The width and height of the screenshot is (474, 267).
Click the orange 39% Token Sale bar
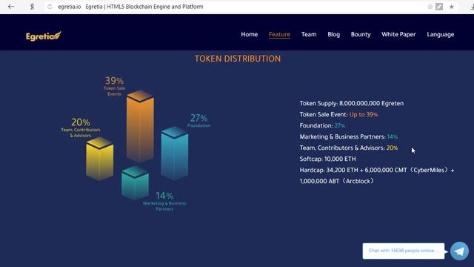coord(140,126)
